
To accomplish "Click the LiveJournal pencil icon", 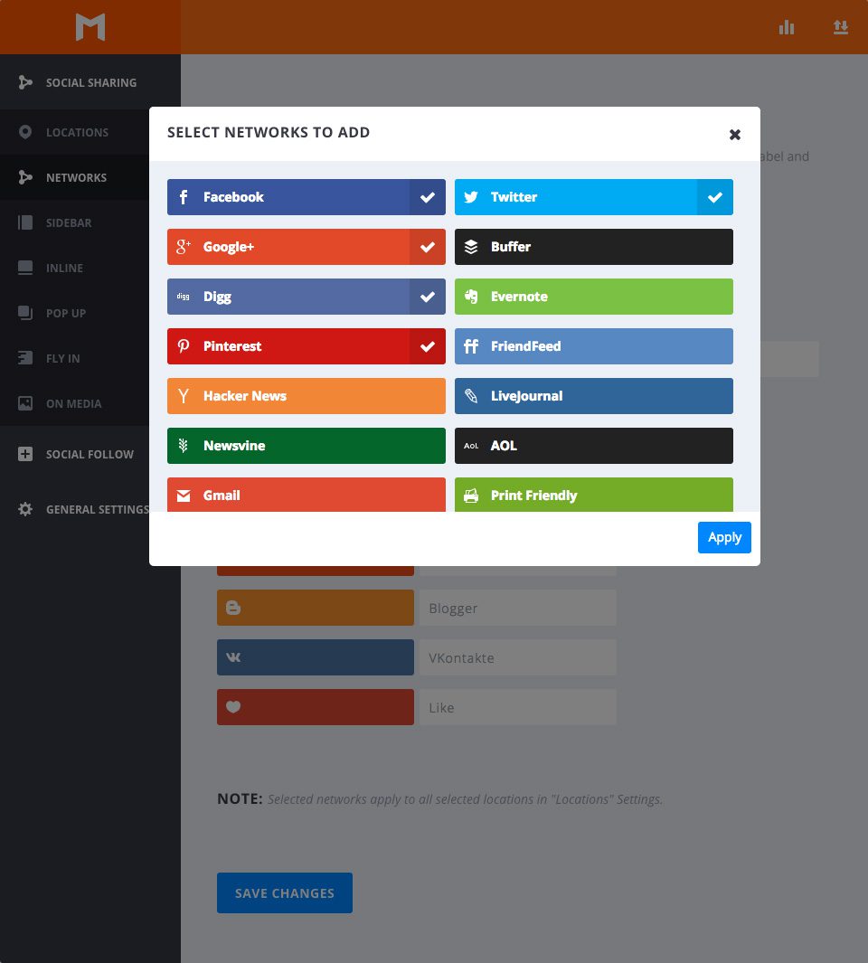I will coord(470,396).
